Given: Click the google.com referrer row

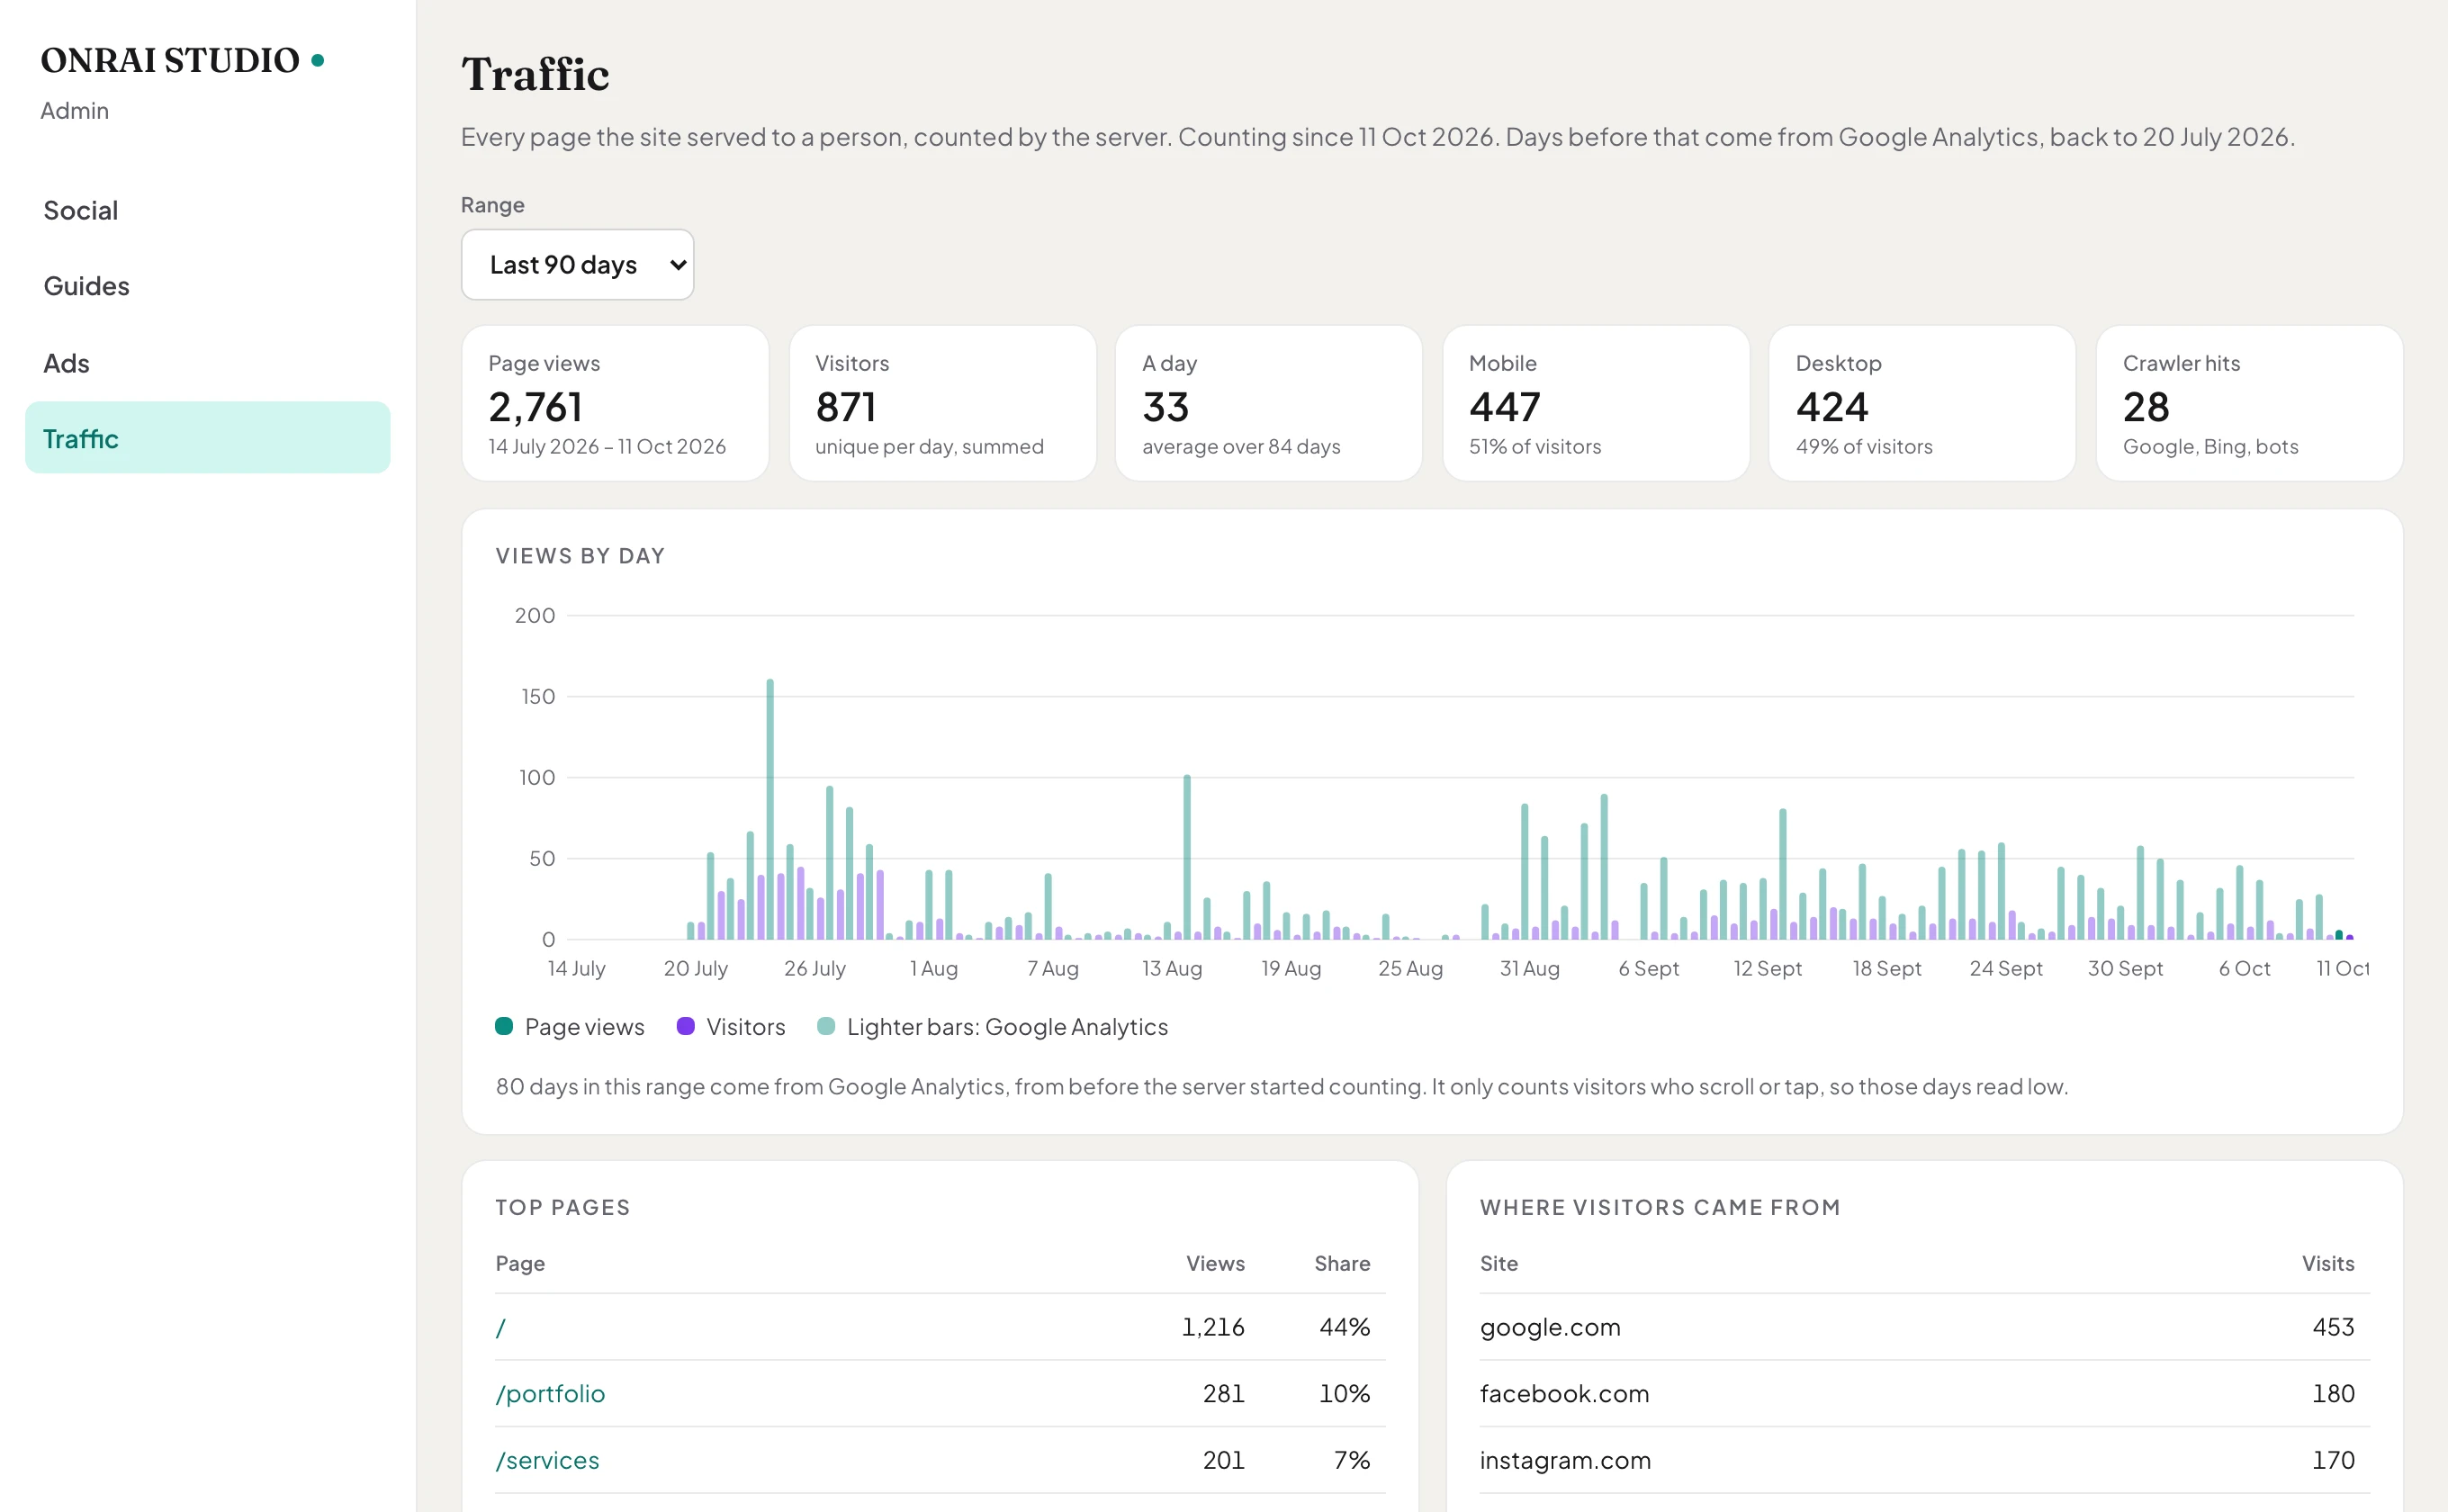Looking at the screenshot, I should click(x=1924, y=1327).
